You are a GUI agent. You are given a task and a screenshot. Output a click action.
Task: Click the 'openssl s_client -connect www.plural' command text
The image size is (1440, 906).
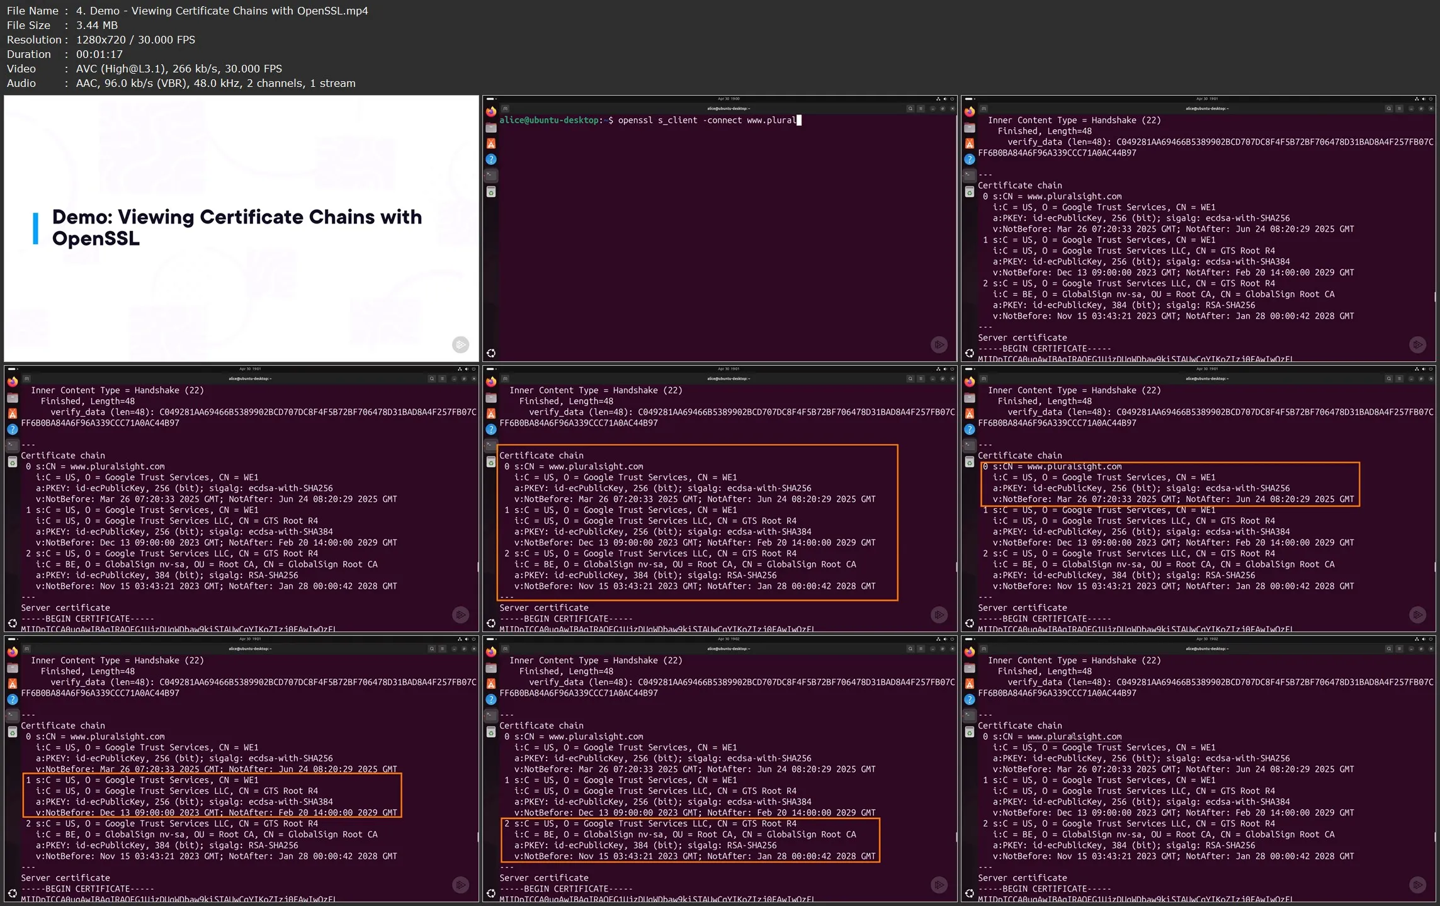707,120
